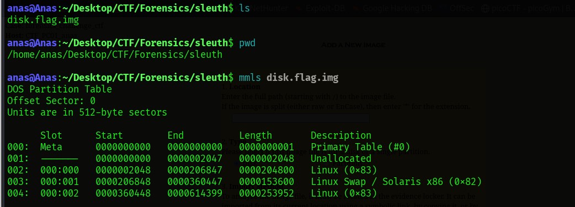This screenshot has width=575, height=207.
Task: Click length value 0000253952
Action: point(267,193)
